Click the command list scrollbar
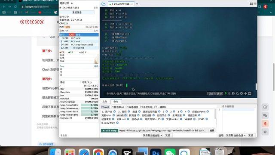The image size is (275, 155). point(215,114)
